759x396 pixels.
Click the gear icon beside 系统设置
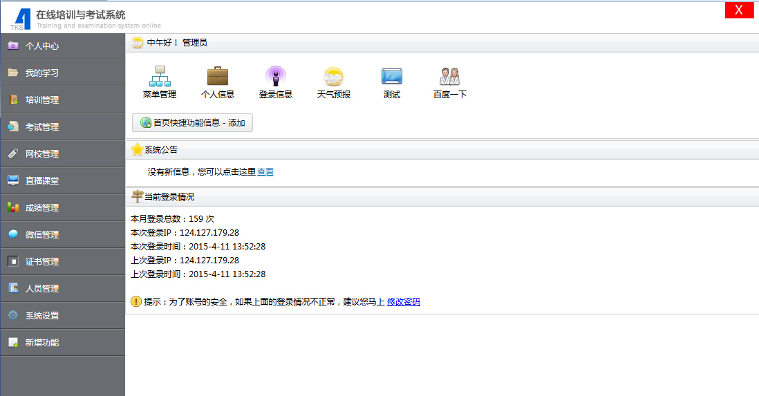[x=13, y=315]
